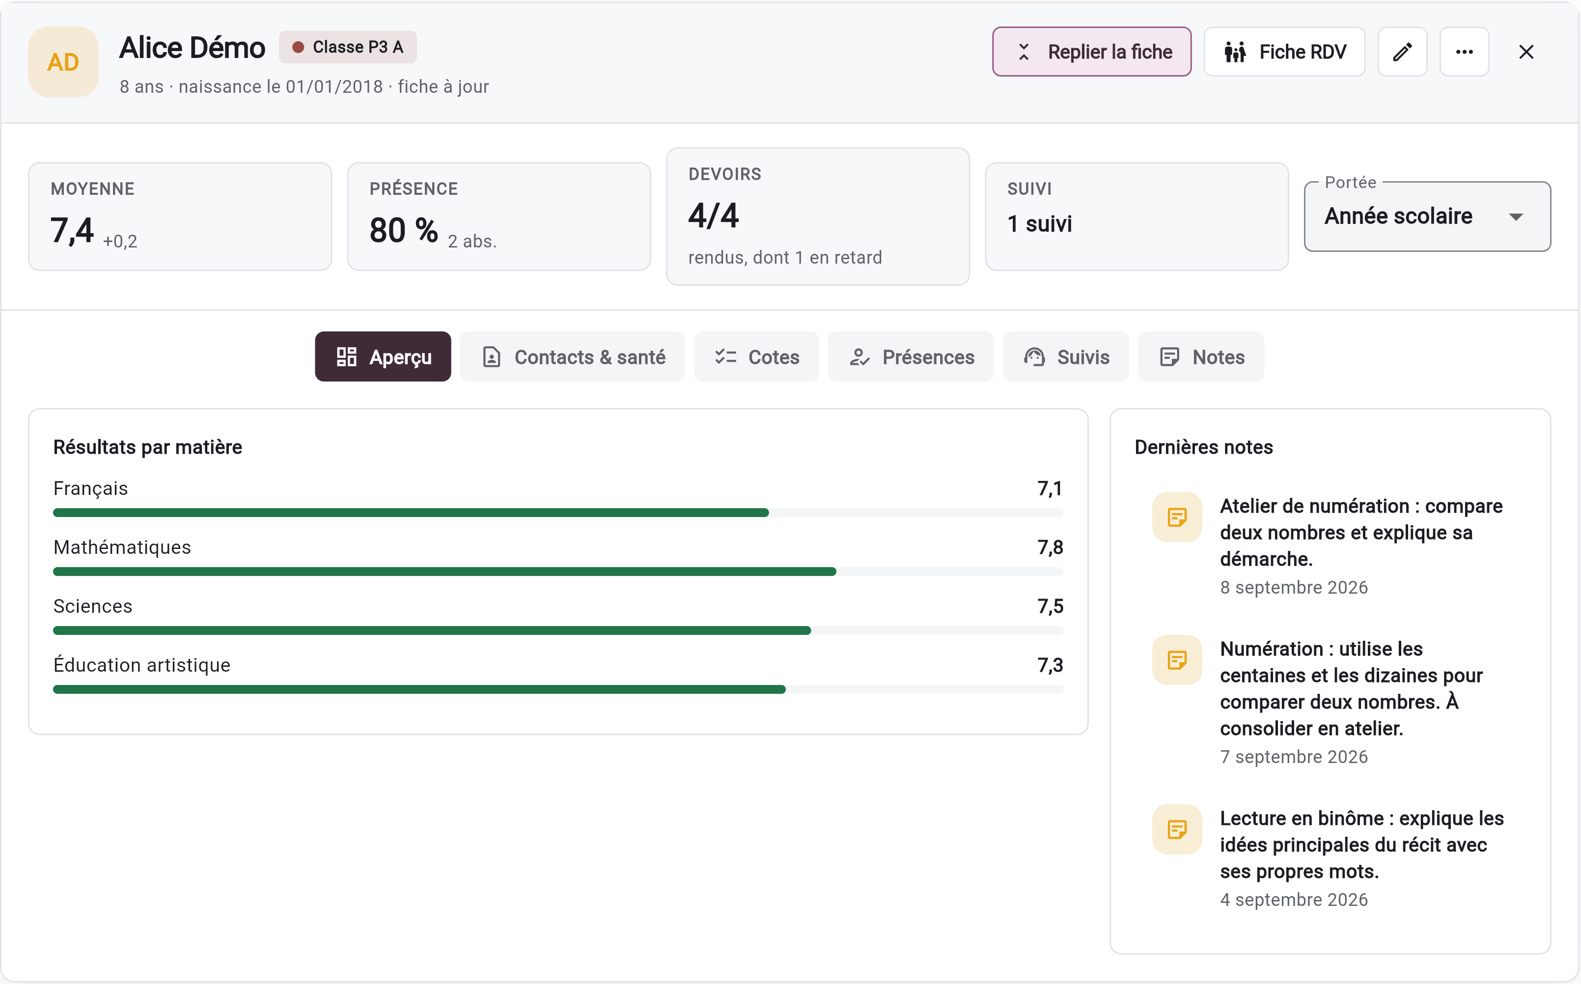The width and height of the screenshot is (1581, 984).
Task: Click the note icon beside Lecture en binôme
Action: click(x=1177, y=829)
